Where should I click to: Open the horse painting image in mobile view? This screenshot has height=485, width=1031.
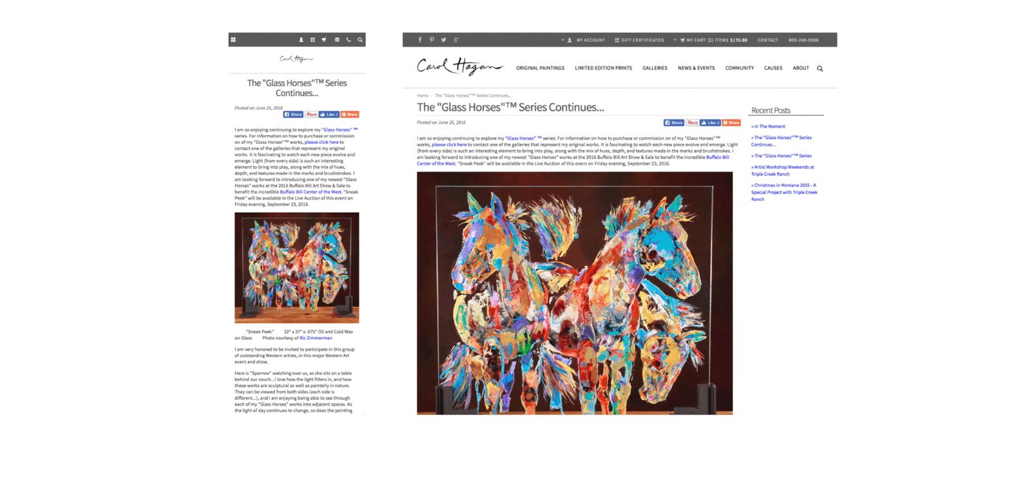click(x=296, y=268)
